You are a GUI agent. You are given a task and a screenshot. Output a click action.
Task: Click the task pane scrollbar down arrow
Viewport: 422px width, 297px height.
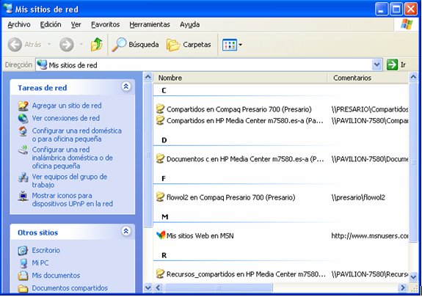(148, 287)
